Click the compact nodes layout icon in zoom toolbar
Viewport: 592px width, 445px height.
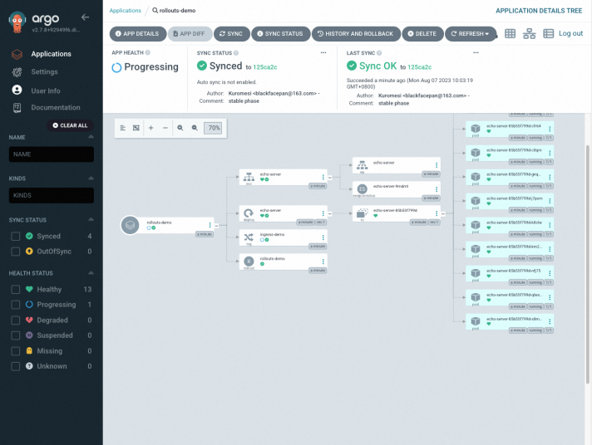(123, 128)
